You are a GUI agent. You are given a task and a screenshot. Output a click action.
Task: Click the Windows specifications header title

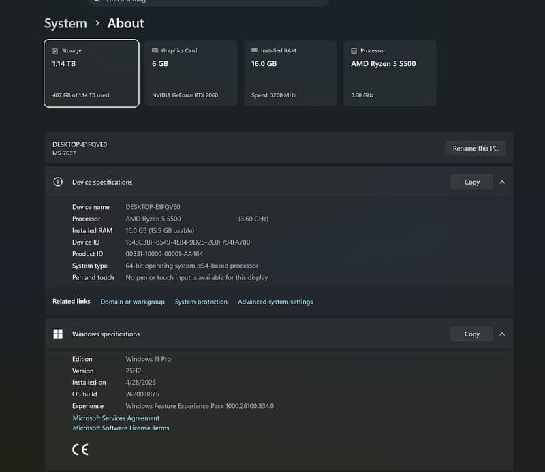[106, 334]
